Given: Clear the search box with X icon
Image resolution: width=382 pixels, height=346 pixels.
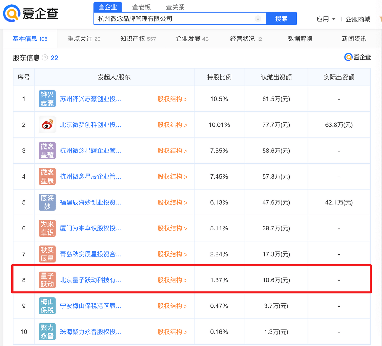Looking at the screenshot, I should coord(258,19).
